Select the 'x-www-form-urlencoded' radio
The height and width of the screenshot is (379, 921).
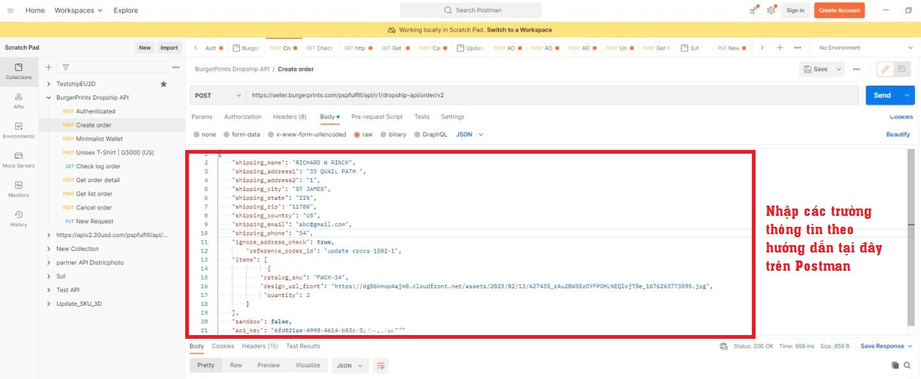coord(269,135)
